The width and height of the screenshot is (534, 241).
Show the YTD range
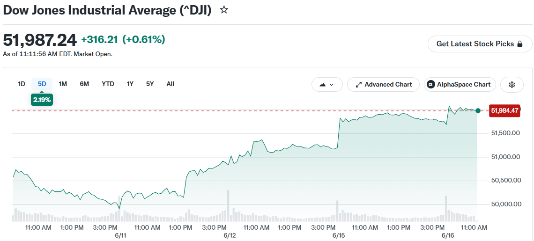[x=108, y=84]
